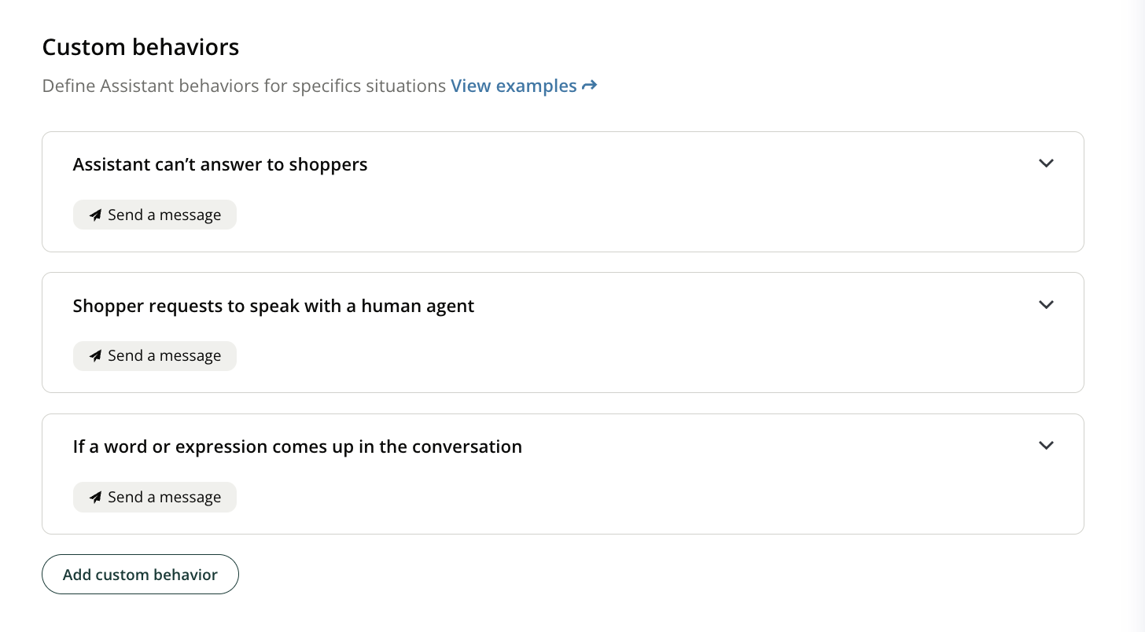Click the 'Define Assistant behaviors' description text
Screen dimensions: 1145x632
pyautogui.click(x=244, y=86)
